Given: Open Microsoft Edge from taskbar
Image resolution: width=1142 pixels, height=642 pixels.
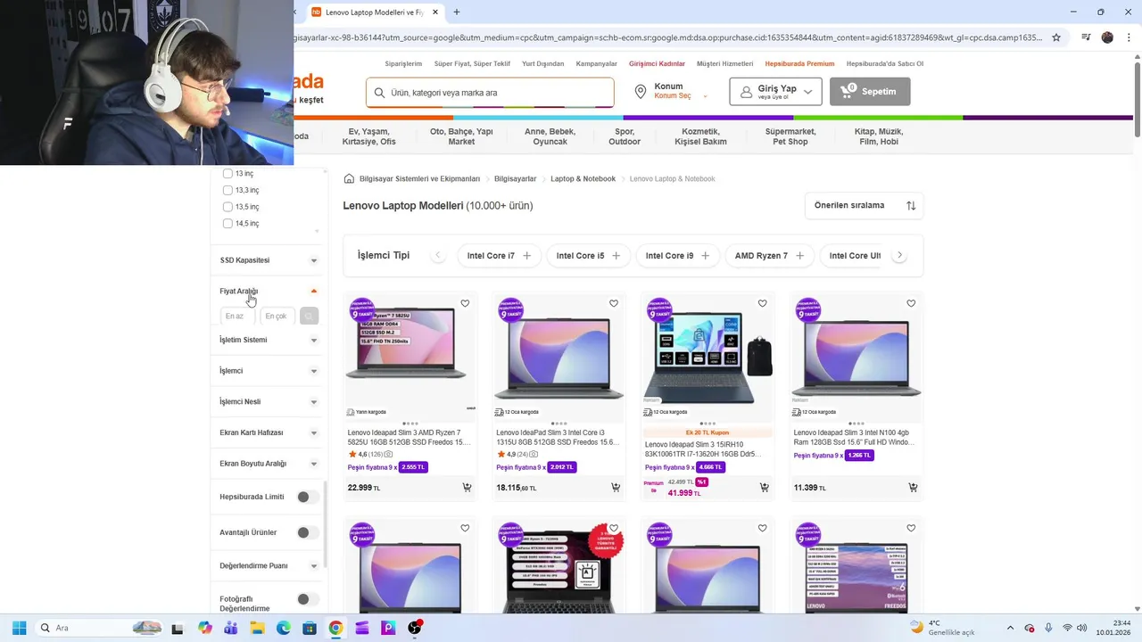Looking at the screenshot, I should [x=284, y=628].
